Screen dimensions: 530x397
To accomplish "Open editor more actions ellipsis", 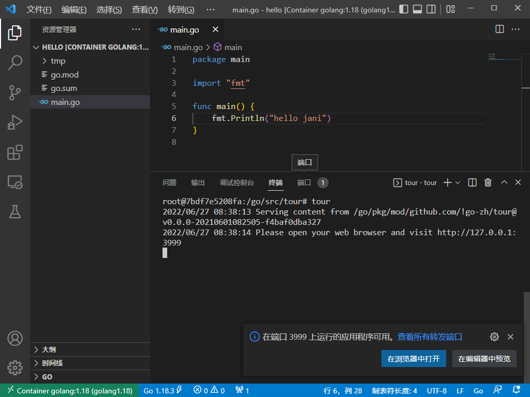I will (516, 29).
